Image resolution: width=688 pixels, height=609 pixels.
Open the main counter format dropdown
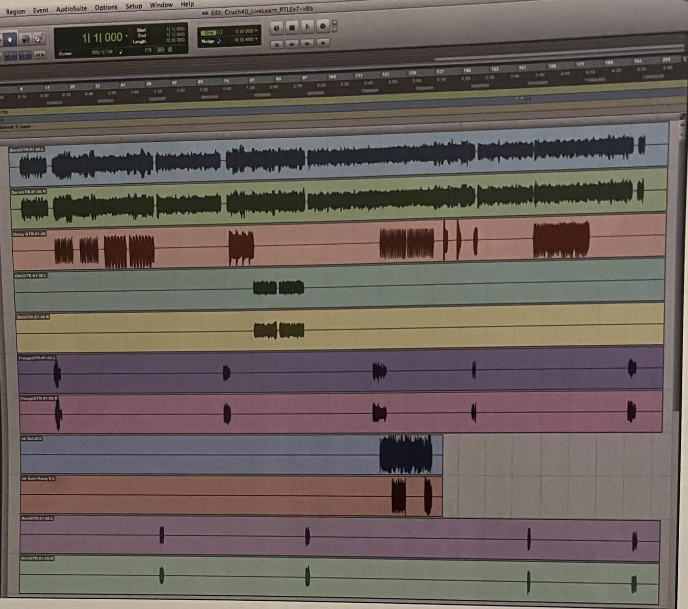click(x=126, y=36)
